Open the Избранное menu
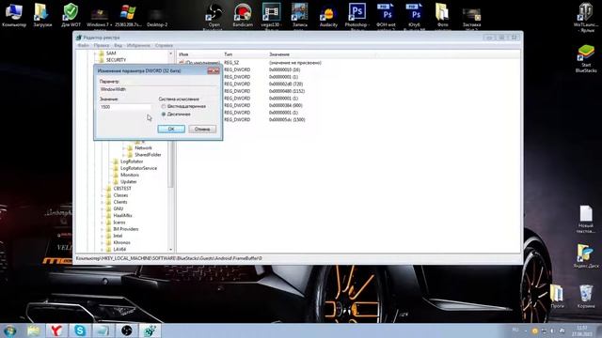This screenshot has height=338, width=602. point(138,45)
